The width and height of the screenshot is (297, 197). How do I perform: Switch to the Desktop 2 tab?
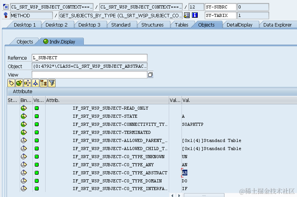click(x=56, y=25)
